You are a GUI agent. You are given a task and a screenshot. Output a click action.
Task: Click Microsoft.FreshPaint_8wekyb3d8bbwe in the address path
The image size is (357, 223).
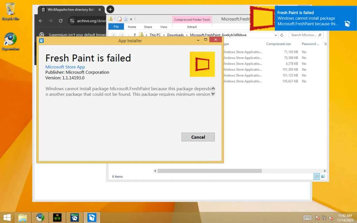[218, 35]
